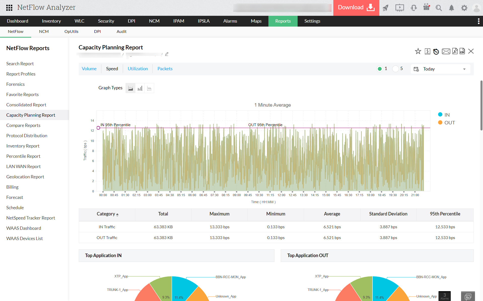Viewport: 483px width, 301px height.
Task: Select the scatter plot graph type
Action: coord(149,88)
